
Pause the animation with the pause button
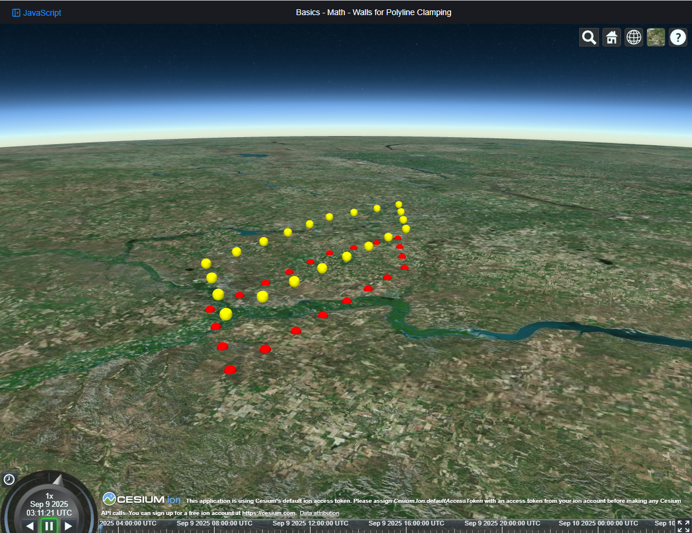(x=49, y=526)
